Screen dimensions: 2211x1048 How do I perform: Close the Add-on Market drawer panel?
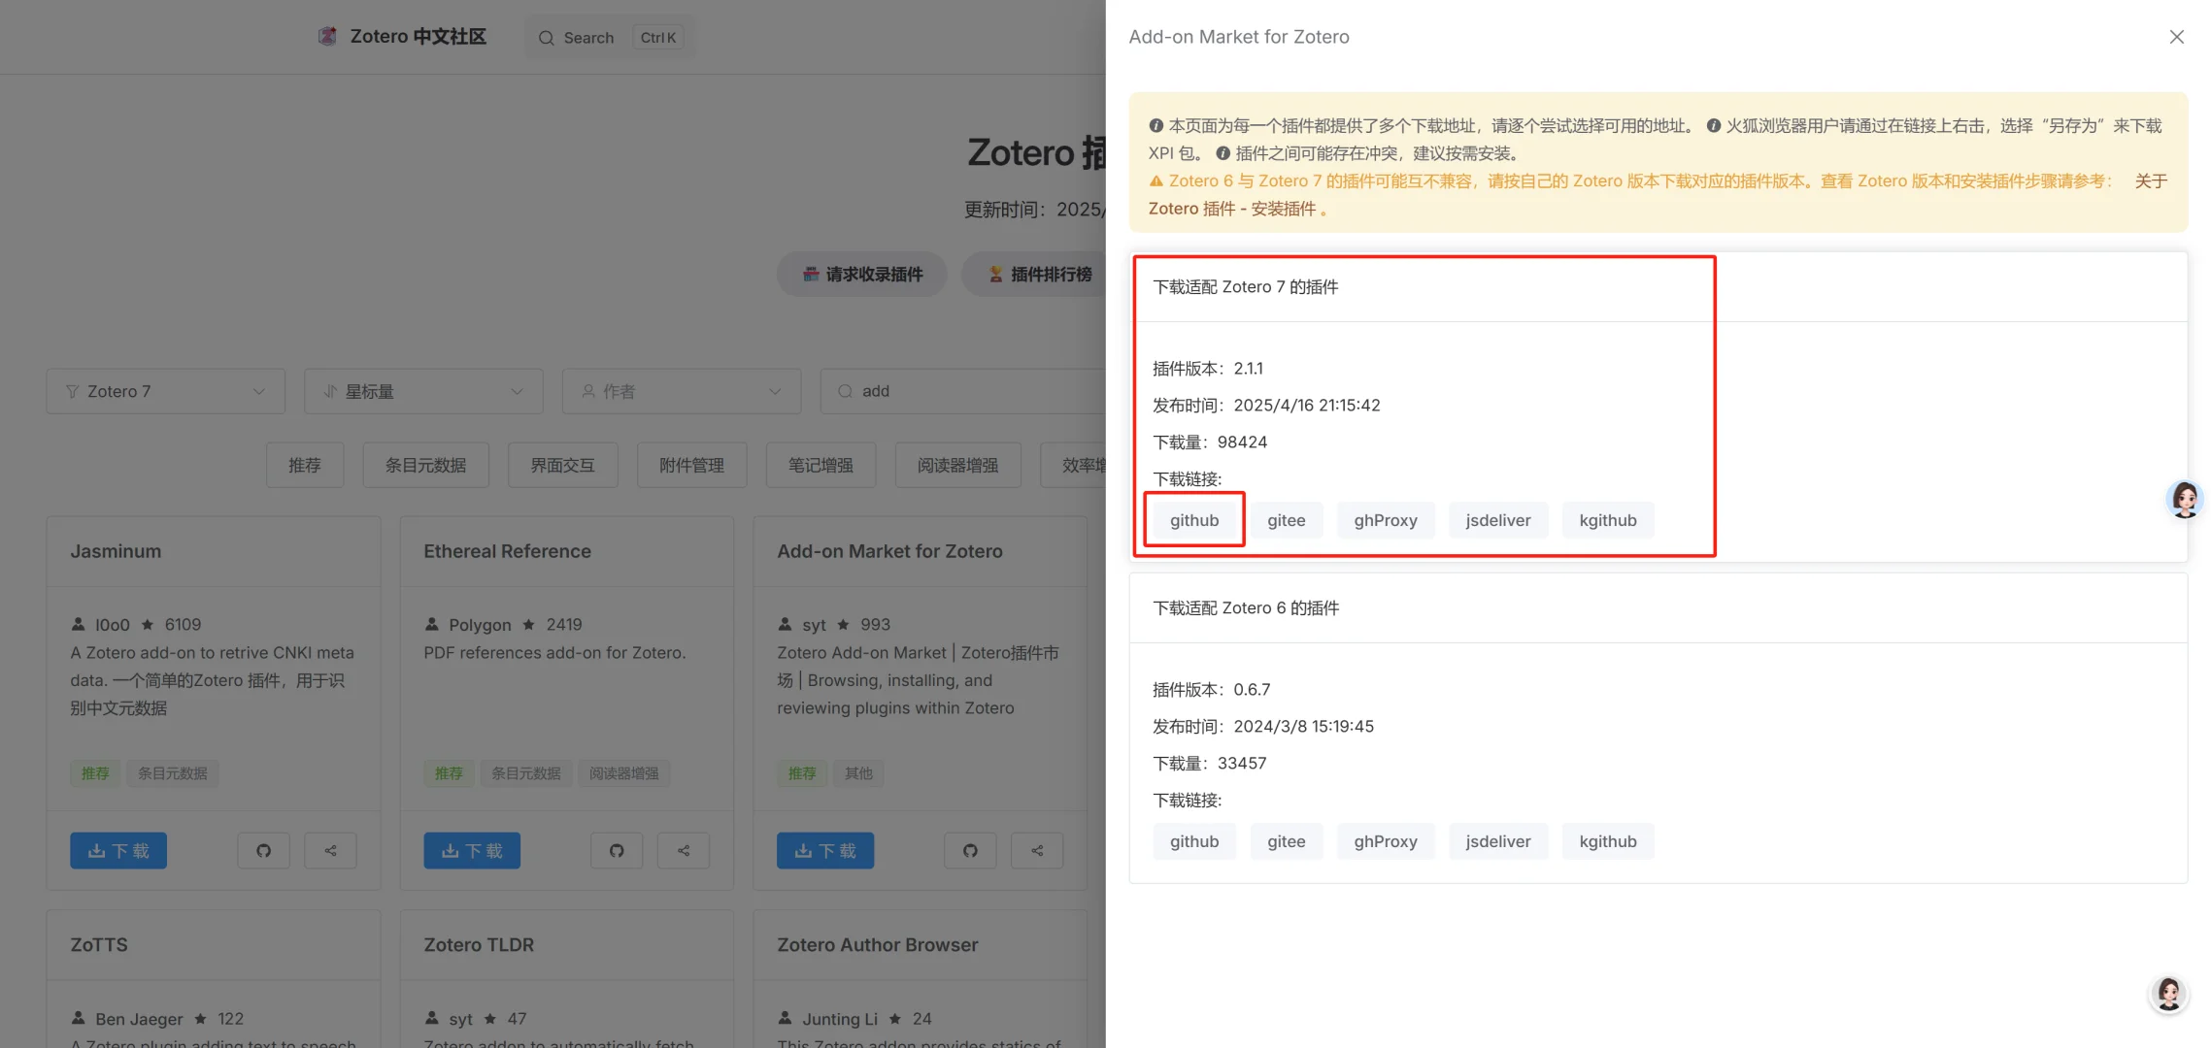click(x=2176, y=37)
